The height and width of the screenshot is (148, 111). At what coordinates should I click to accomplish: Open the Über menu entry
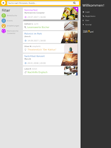(x=87, y=20)
